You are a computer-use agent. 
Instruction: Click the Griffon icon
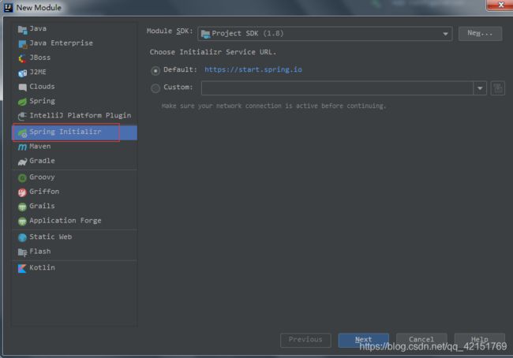point(22,192)
